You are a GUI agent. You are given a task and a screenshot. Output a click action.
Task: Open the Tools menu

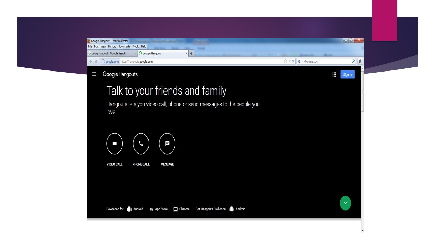pyautogui.click(x=136, y=46)
